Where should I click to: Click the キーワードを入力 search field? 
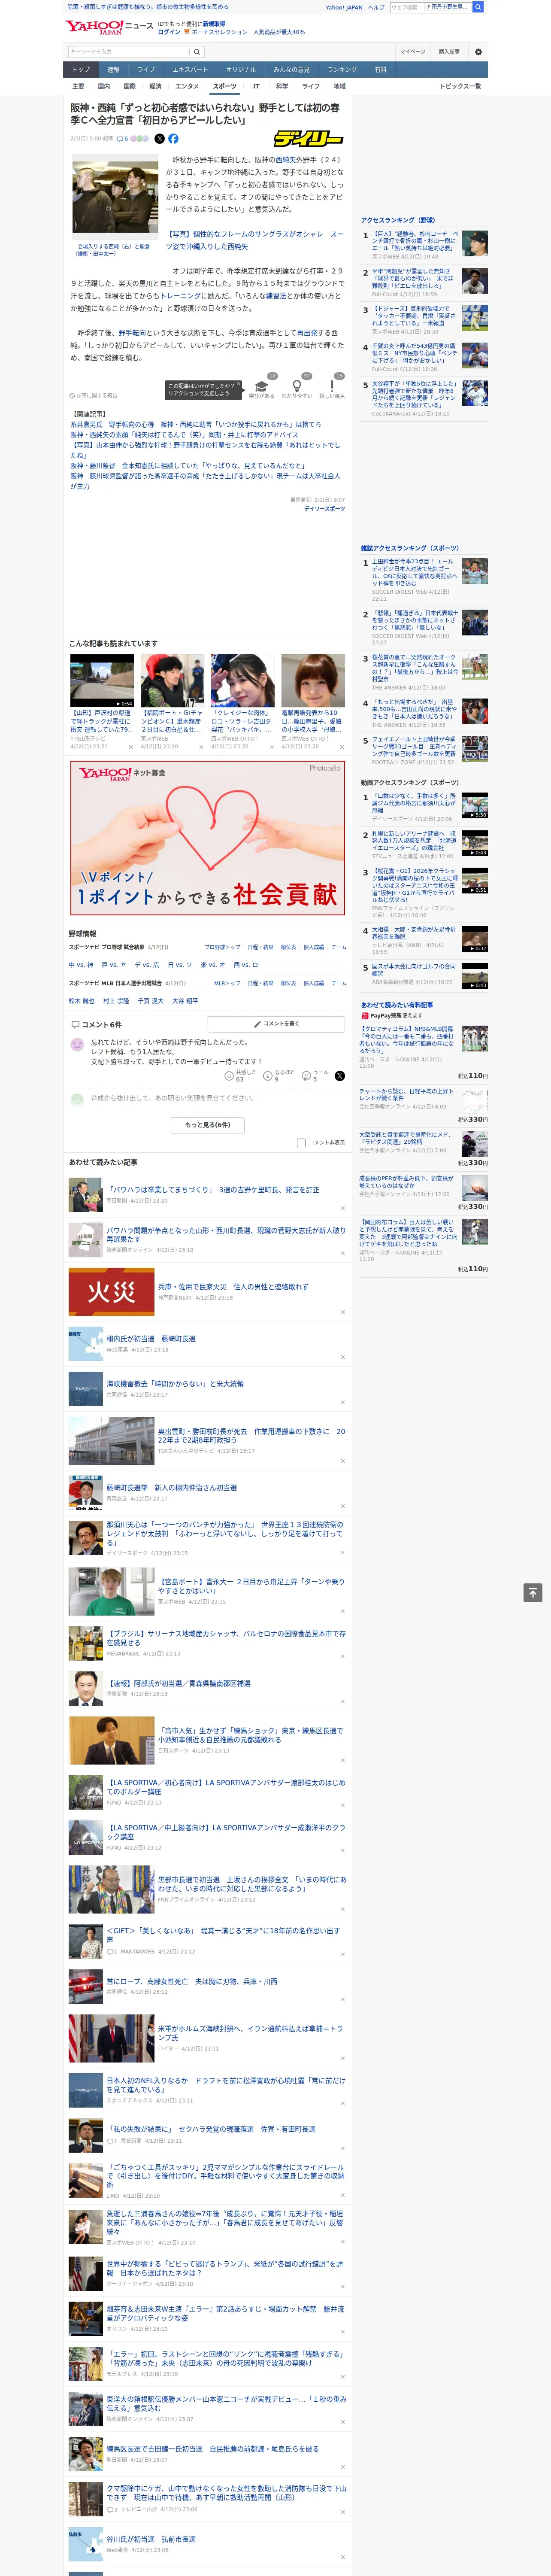tap(129, 52)
